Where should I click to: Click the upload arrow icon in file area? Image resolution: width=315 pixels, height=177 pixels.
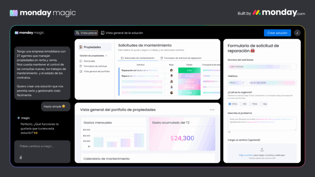tap(262, 149)
